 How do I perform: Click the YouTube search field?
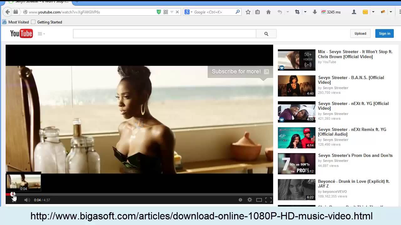(x=164, y=34)
